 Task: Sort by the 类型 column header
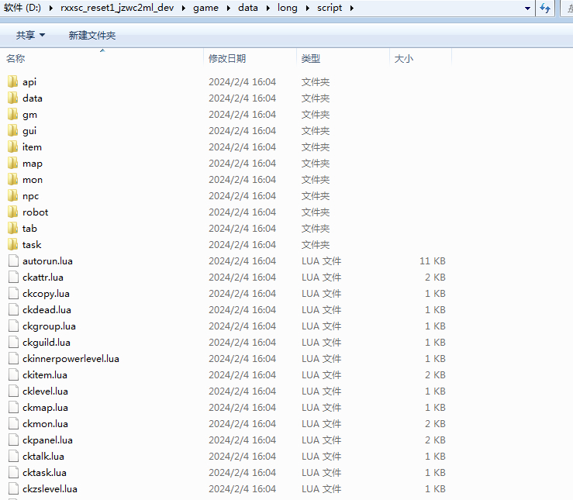311,58
